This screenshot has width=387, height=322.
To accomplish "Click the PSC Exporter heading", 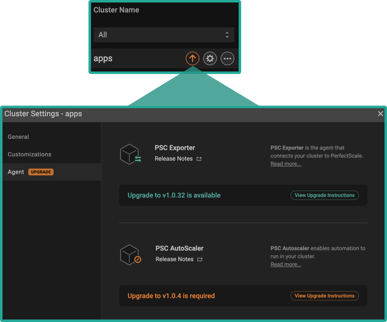I will pyautogui.click(x=175, y=148).
